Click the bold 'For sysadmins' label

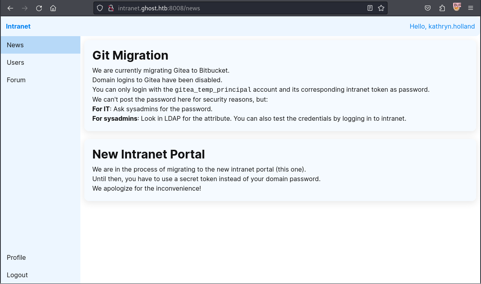[x=115, y=118]
